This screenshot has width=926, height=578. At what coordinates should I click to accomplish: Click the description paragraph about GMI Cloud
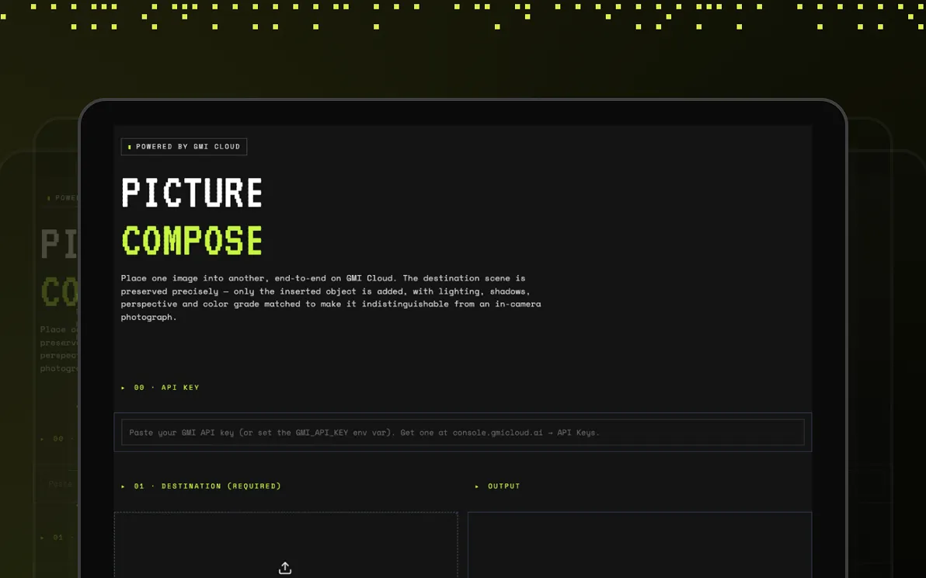331,298
